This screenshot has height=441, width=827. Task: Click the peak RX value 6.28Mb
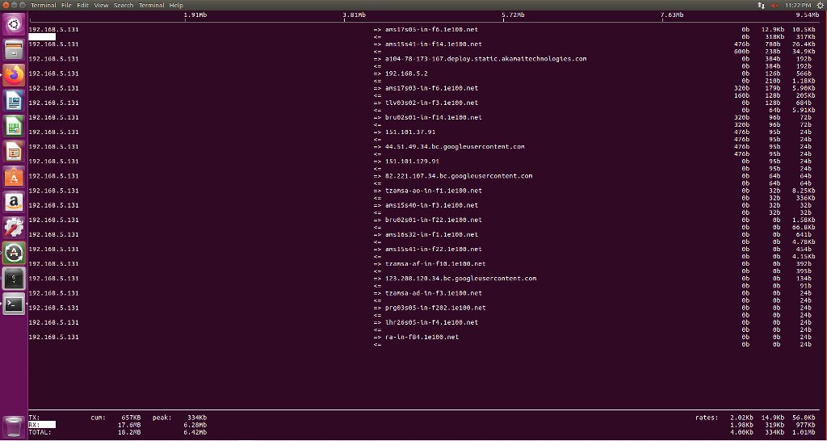point(195,425)
